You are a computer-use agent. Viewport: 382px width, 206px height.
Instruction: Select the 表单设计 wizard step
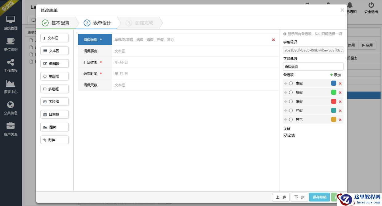click(98, 23)
